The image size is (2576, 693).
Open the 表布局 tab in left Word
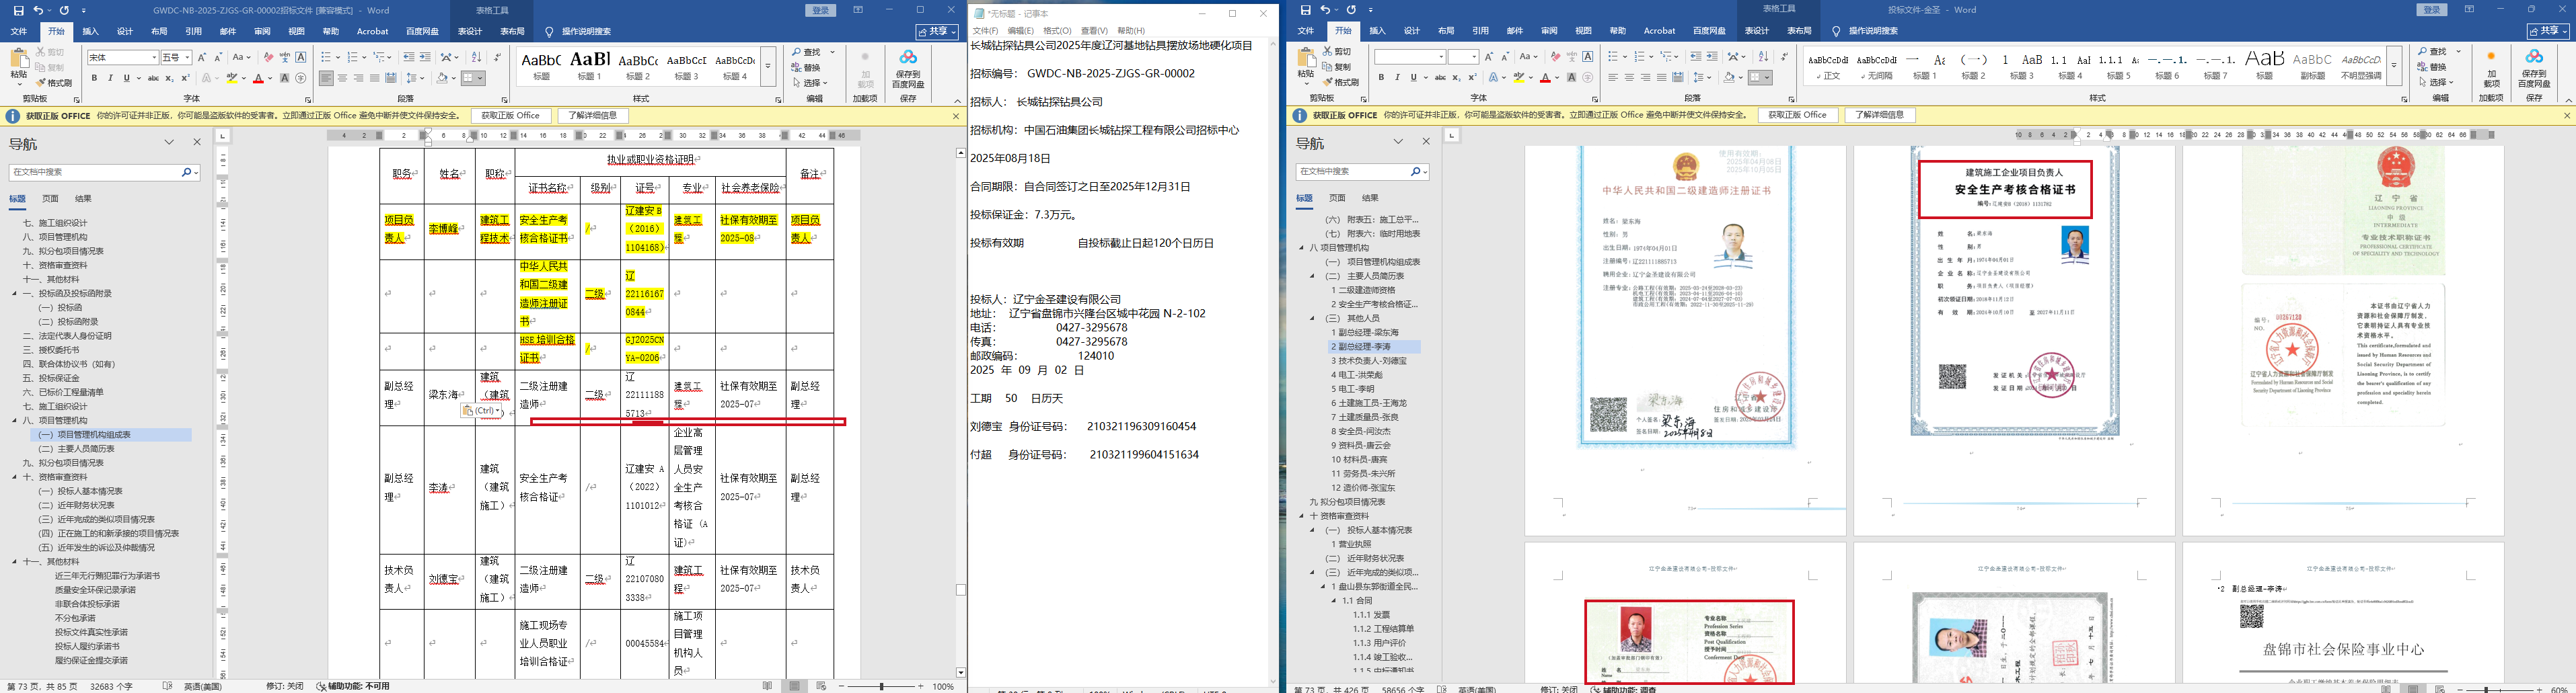coord(512,32)
